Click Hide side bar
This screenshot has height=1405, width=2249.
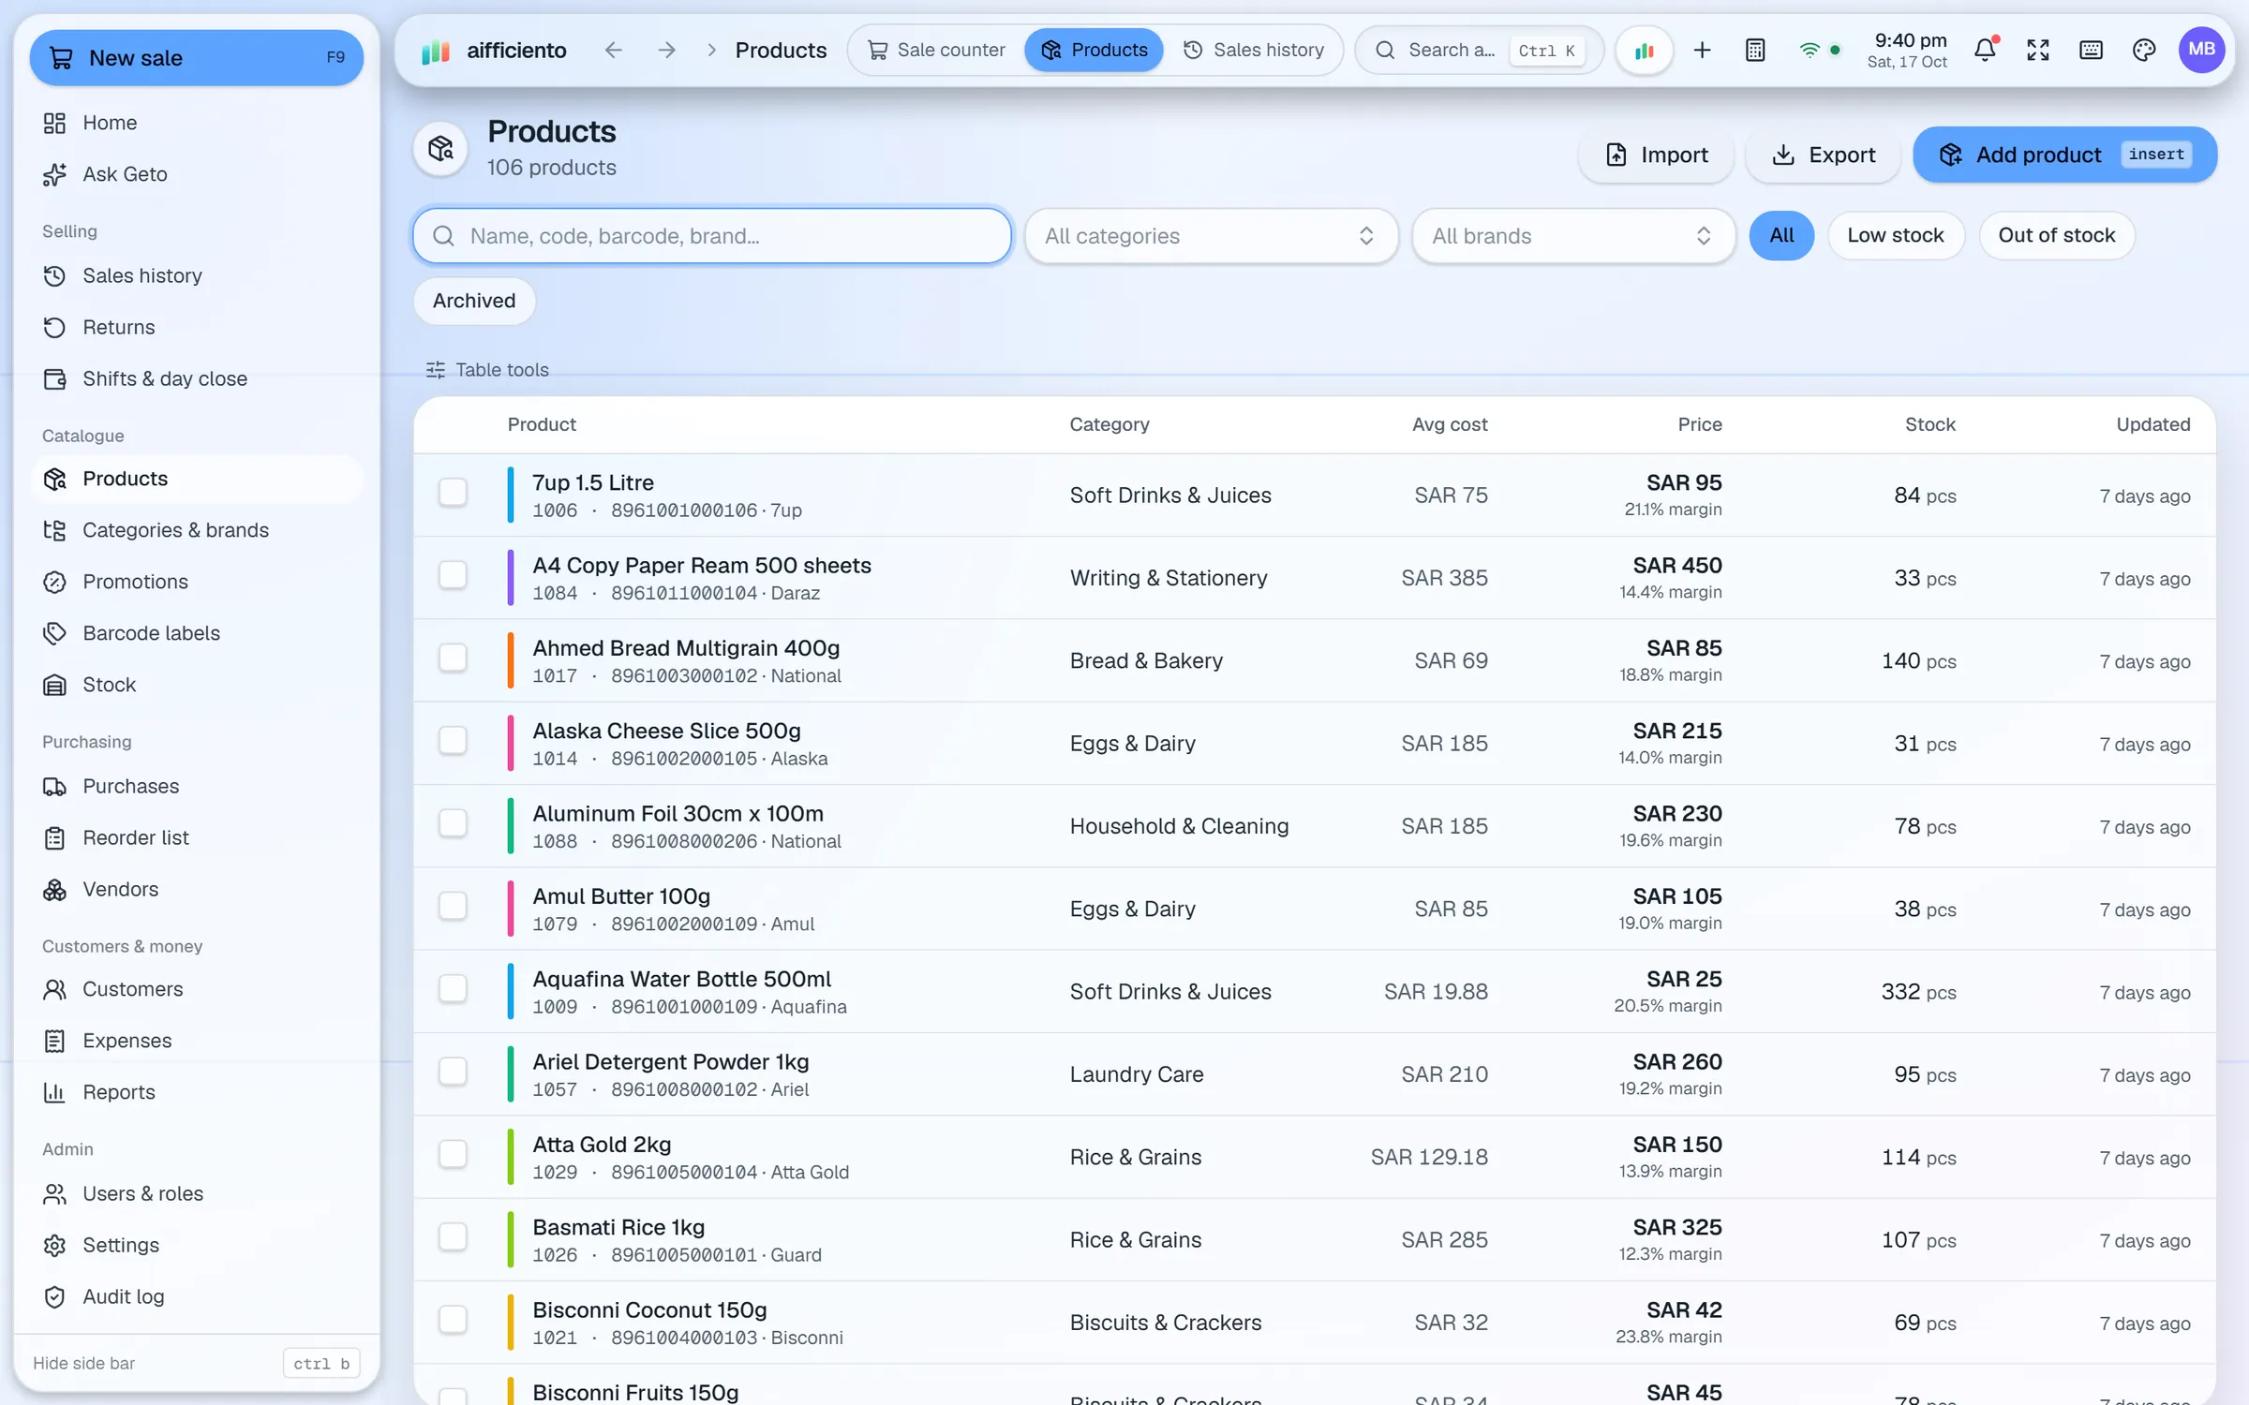(84, 1363)
